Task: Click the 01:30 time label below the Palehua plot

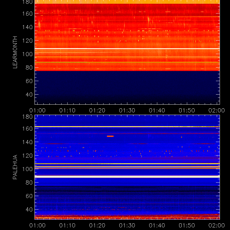Action: (x=127, y=225)
